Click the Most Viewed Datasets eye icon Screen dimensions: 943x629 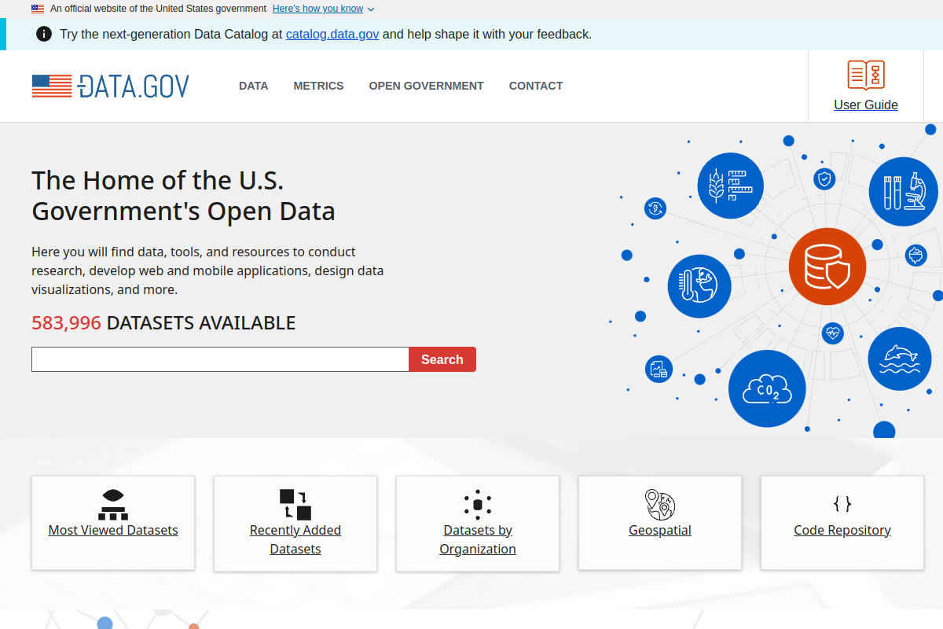click(x=113, y=504)
